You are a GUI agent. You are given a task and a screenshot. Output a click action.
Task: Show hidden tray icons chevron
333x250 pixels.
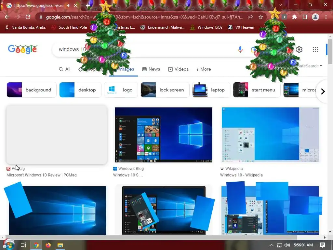[272, 245]
